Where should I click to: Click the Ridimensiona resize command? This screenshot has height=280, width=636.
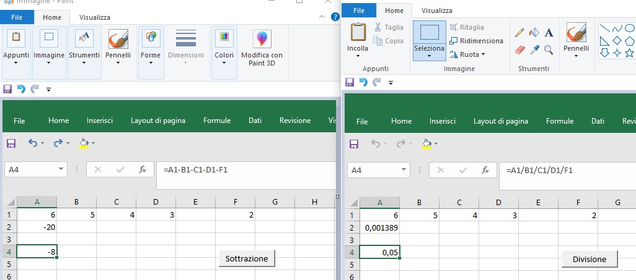click(476, 41)
